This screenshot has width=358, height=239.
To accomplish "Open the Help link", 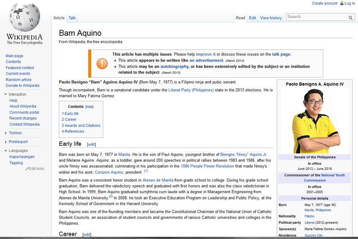I will pyautogui.click(x=13, y=100).
